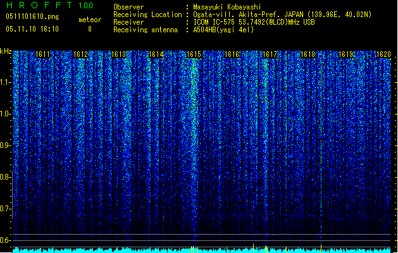Viewport: 398px width, 253px height.
Task: Click the 1.1 kHz axis label
Action: (x=5, y=82)
